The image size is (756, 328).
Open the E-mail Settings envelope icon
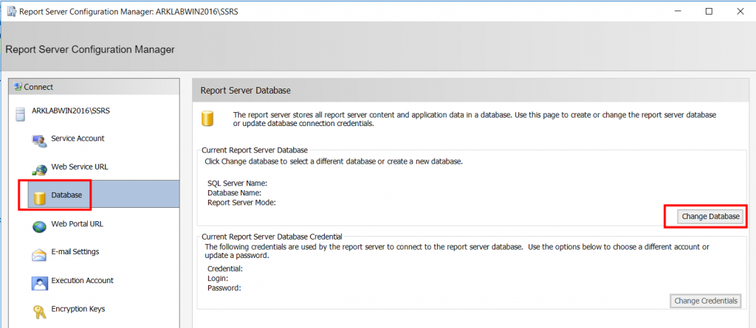click(40, 254)
